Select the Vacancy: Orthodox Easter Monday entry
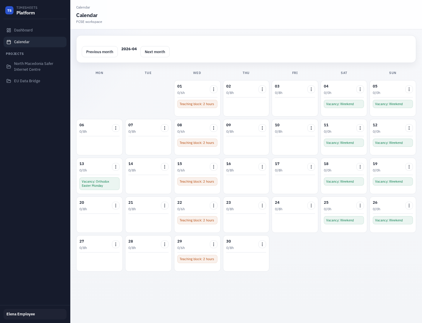This screenshot has height=323, width=422. click(99, 184)
